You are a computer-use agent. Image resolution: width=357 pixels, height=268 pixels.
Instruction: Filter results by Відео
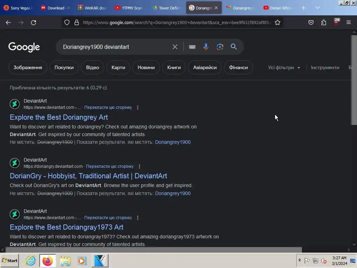[92, 67]
